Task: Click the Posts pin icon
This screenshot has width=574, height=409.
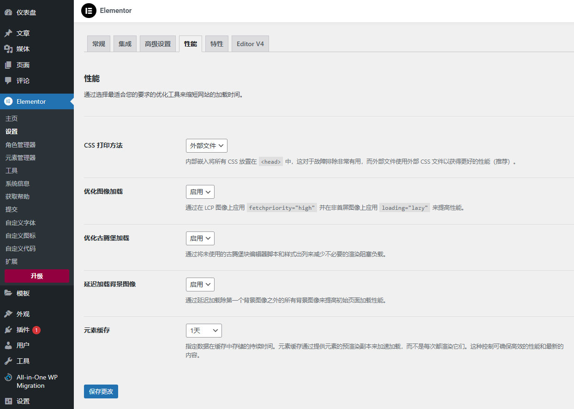Action: tap(8, 33)
